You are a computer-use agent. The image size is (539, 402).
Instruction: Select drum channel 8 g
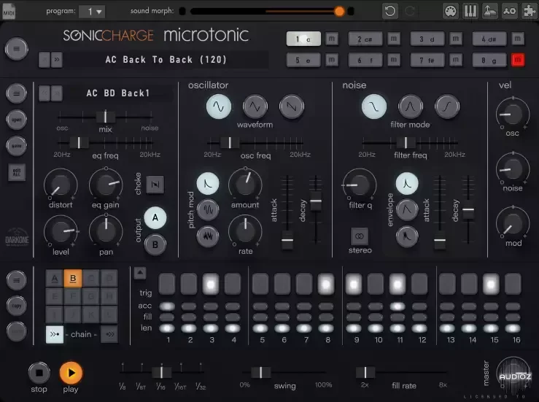coord(489,60)
